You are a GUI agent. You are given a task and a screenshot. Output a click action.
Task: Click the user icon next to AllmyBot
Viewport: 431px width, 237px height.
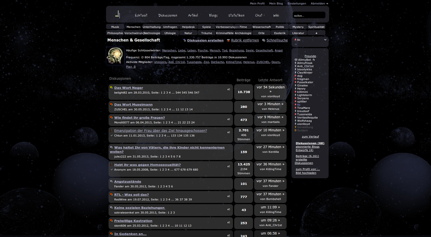pyautogui.click(x=296, y=60)
